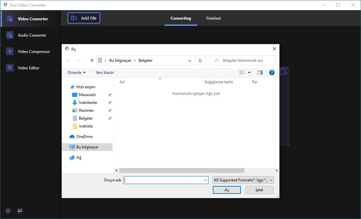Change the view layout icon
Viewport: 361px width, 219px height.
tap(242, 72)
